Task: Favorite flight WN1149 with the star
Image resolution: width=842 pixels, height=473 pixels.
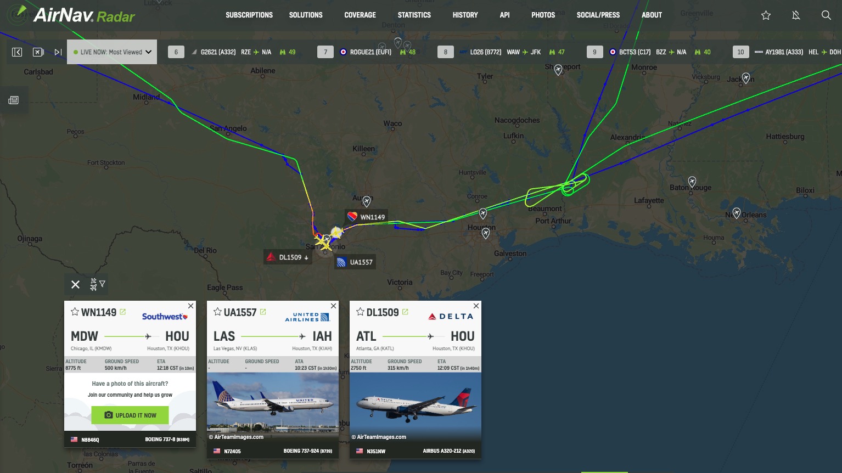Action: pyautogui.click(x=75, y=312)
